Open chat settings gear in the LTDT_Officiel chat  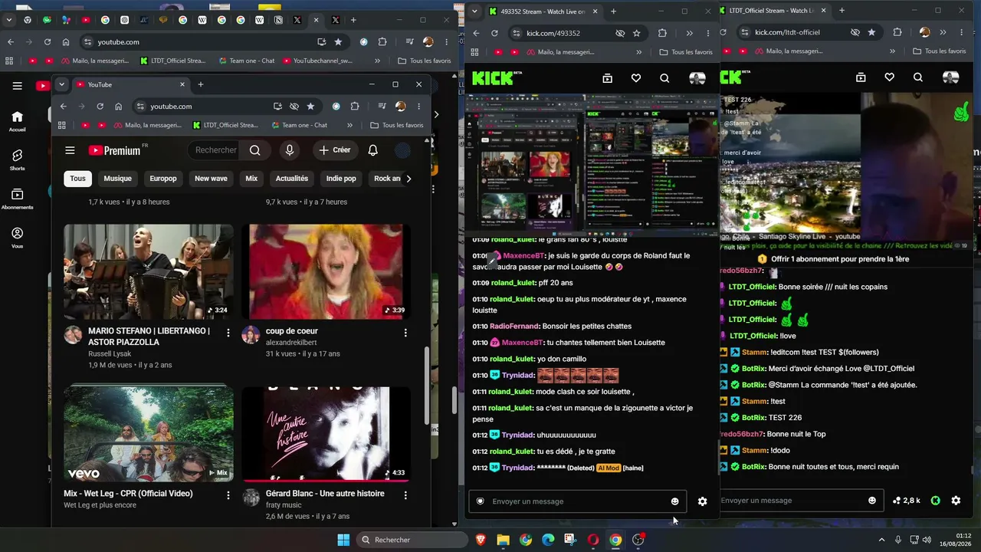point(956,501)
